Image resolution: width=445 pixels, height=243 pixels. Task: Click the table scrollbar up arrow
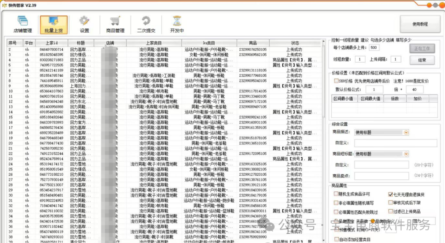coord(323,42)
